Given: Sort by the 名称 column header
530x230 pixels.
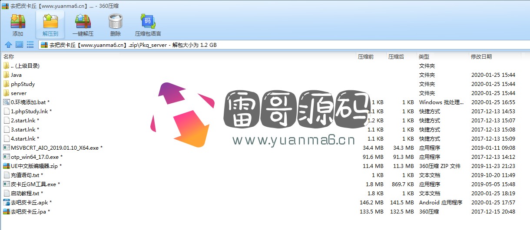Looking at the screenshot, I should point(9,57).
